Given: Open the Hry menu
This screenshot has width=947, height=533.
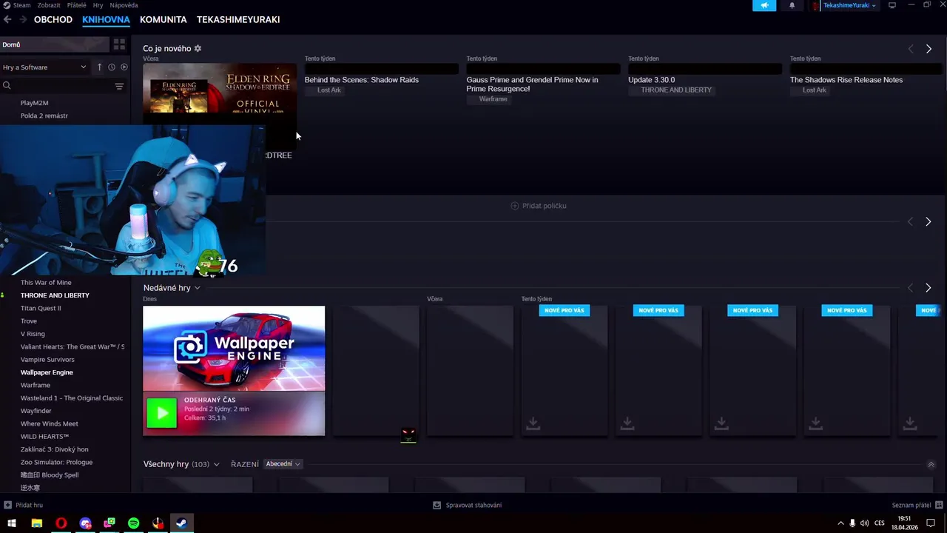Looking at the screenshot, I should (x=98, y=5).
